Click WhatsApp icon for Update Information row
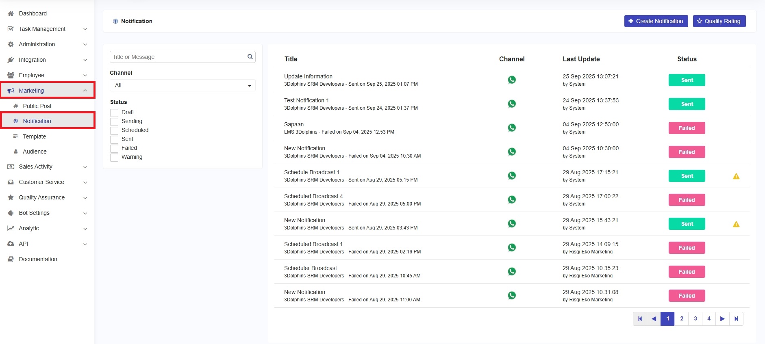This screenshot has width=765, height=344. pyautogui.click(x=512, y=80)
